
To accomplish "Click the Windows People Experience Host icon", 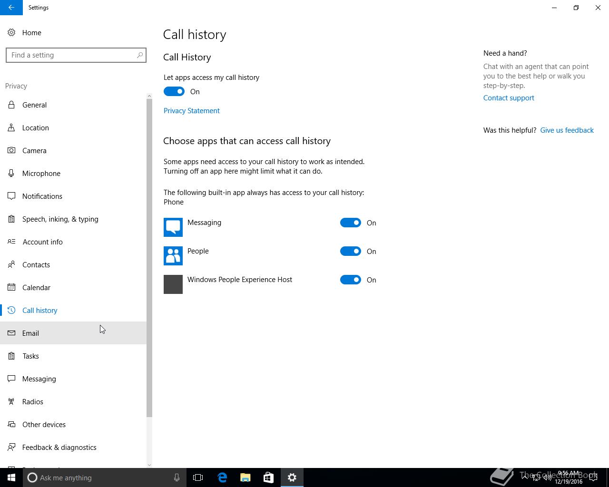I will (173, 284).
